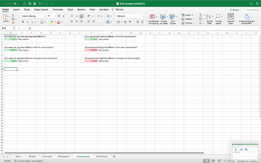Click the Home icon in title bar

[25, 4]
